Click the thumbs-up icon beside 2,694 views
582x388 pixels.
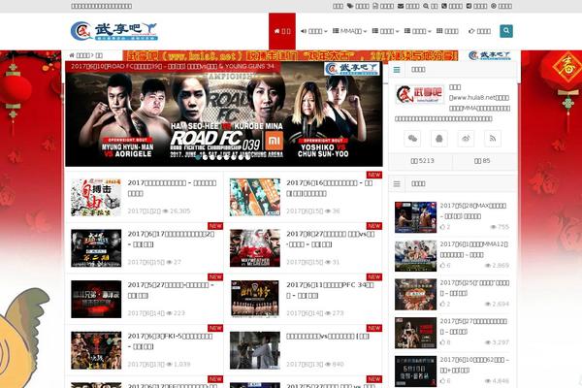pos(442,304)
